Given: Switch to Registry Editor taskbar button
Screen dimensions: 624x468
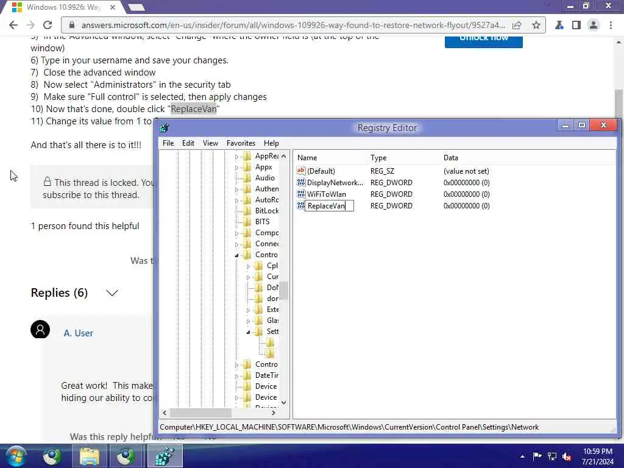Looking at the screenshot, I should pyautogui.click(x=165, y=456).
